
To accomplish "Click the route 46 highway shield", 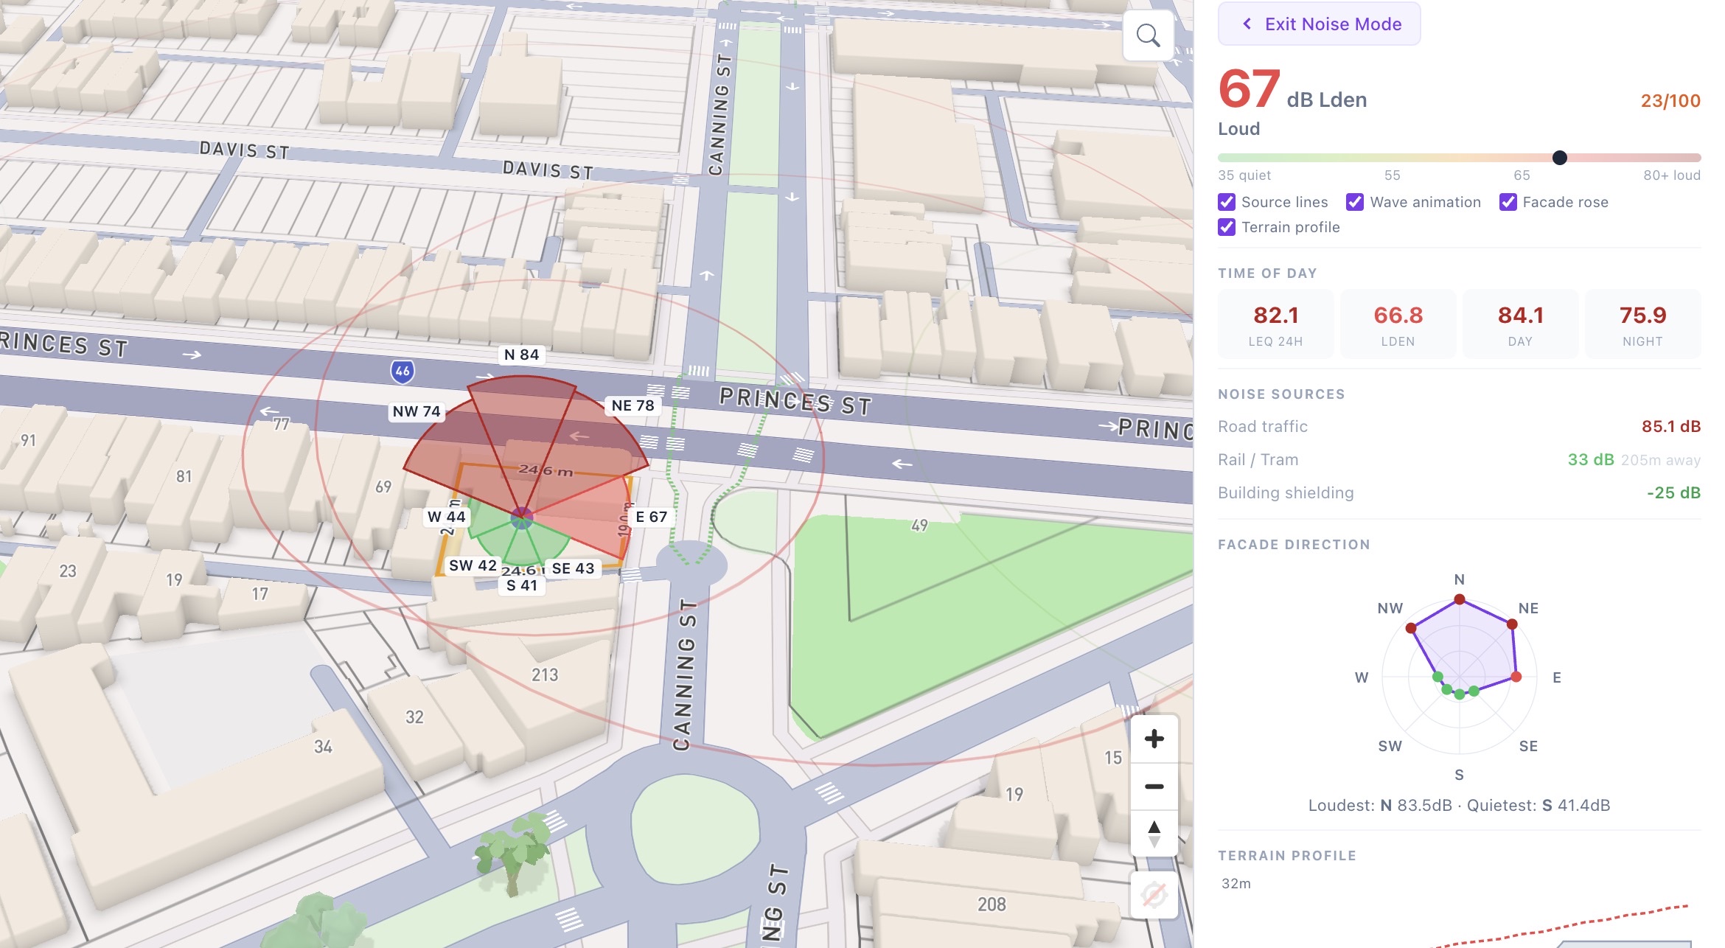I will pos(402,371).
